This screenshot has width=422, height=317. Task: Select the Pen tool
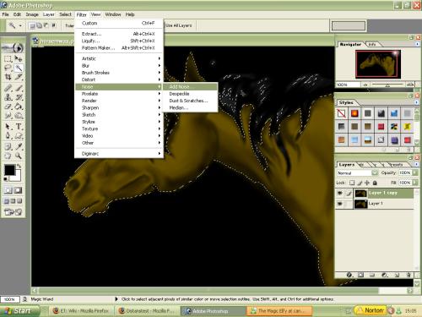pos(8,136)
